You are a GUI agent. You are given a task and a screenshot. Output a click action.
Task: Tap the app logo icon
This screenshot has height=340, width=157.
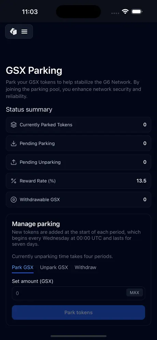pyautogui.click(x=13, y=32)
